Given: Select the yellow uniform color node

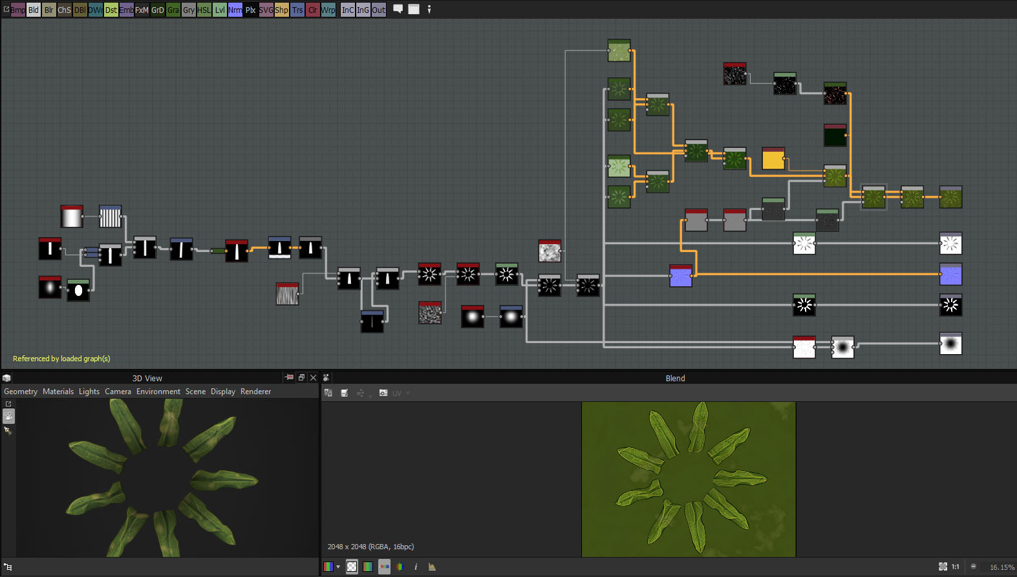Looking at the screenshot, I should tap(773, 159).
